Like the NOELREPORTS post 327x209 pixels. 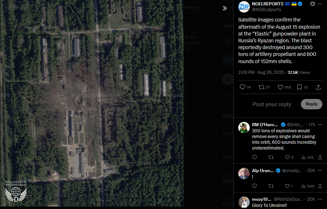point(280,87)
